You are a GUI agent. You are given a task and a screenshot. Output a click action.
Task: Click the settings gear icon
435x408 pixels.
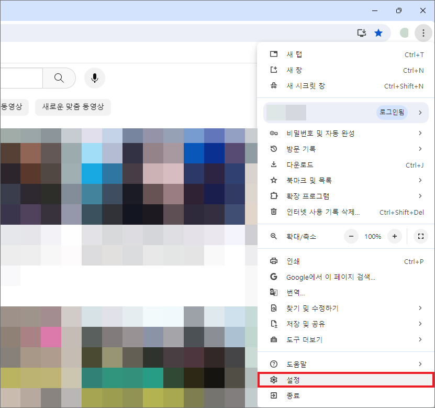(x=274, y=380)
